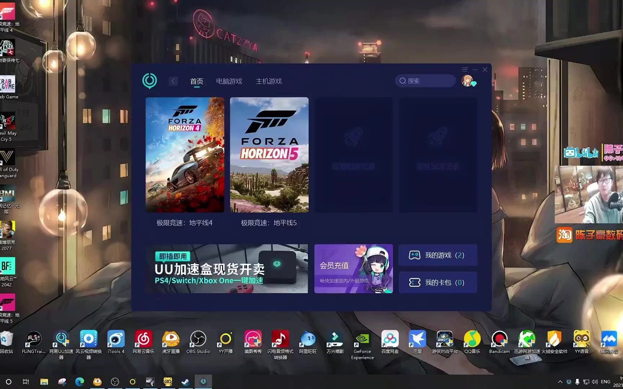Open 我的游戏 (2) button
The width and height of the screenshot is (623, 389).
(438, 255)
